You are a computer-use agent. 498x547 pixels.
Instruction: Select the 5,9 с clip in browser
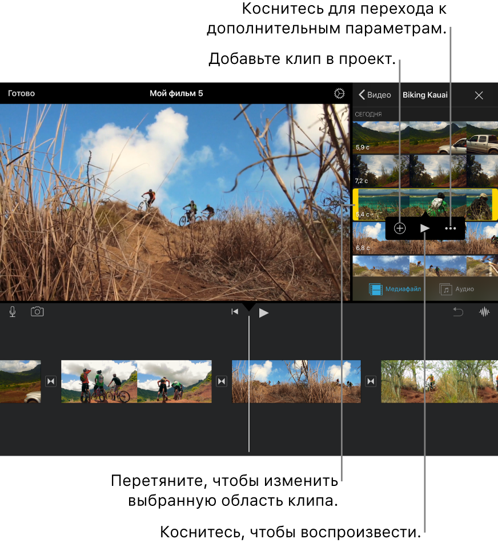[x=425, y=138]
